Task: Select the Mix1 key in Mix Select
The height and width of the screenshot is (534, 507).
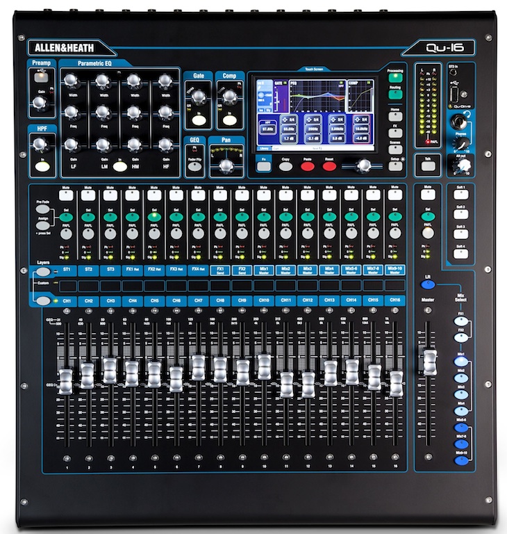Action: coord(461,362)
